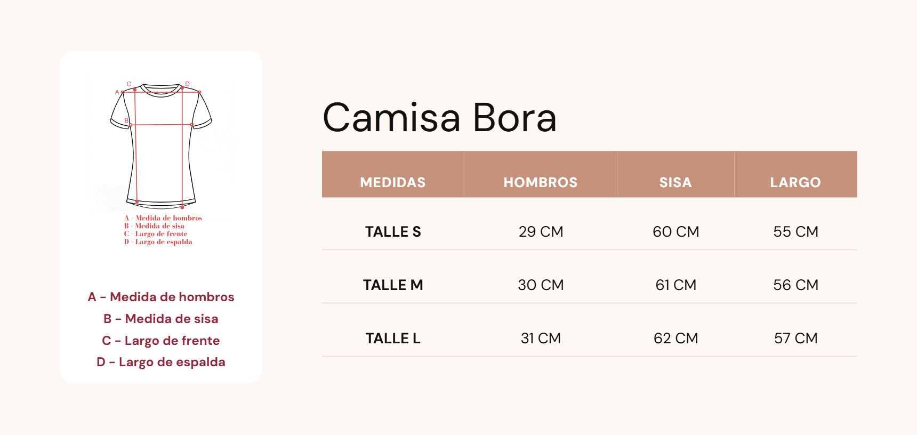Click the 57 CM largo value
917x435 pixels.
pyautogui.click(x=795, y=338)
